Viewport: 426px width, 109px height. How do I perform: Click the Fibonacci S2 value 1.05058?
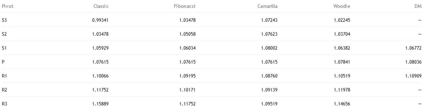(x=187, y=34)
